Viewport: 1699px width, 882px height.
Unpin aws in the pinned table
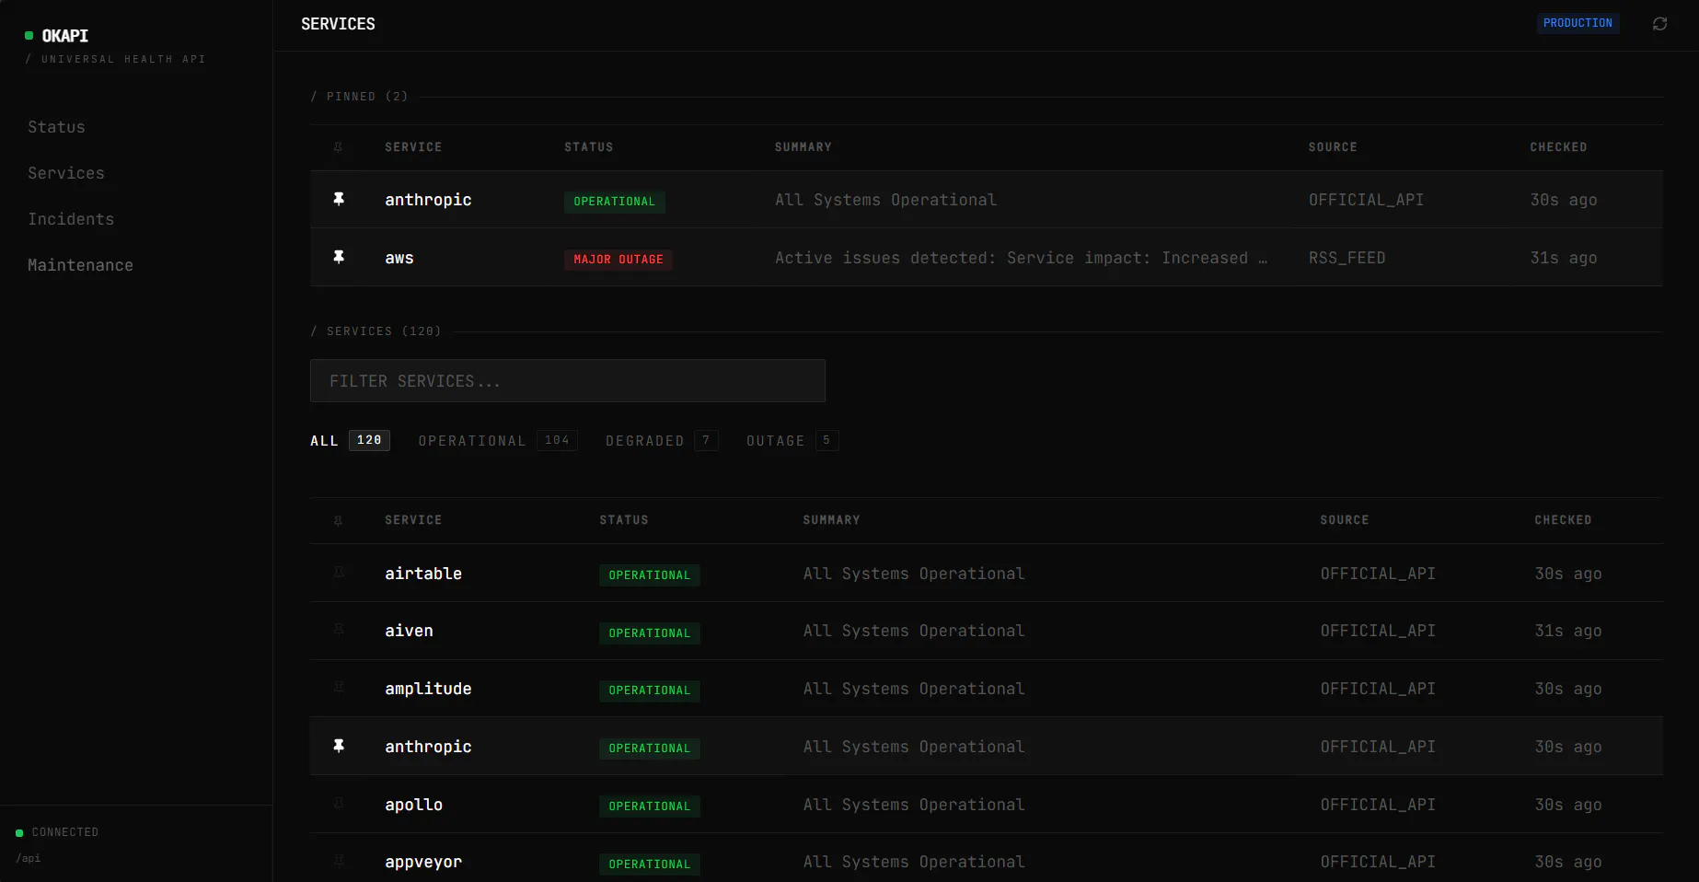[x=339, y=257]
